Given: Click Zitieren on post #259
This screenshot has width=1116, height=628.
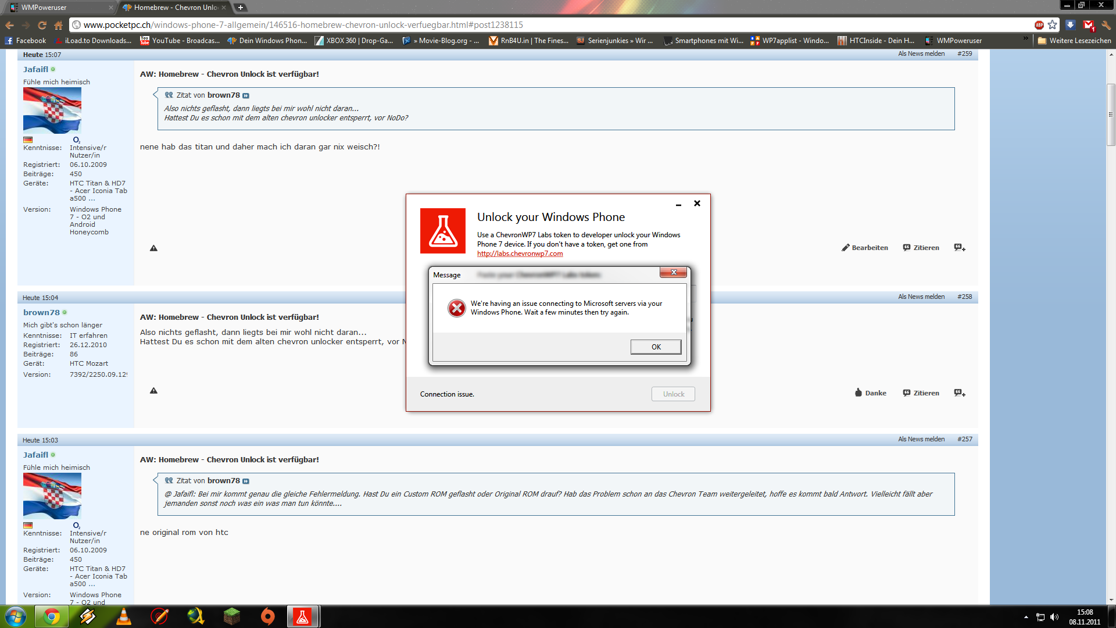Looking at the screenshot, I should click(921, 248).
